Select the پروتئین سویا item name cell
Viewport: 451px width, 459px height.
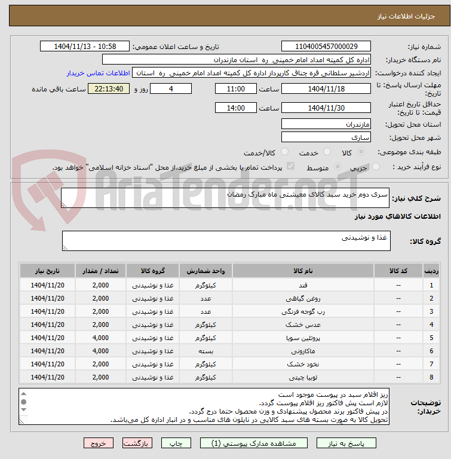[x=303, y=338]
